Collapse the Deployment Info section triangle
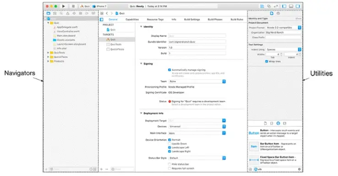This screenshot has width=338, height=176. pos(141,113)
